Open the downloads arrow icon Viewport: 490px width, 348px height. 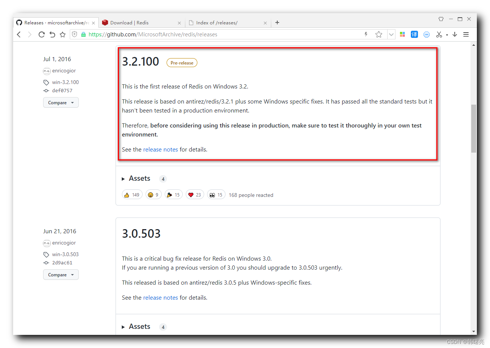[x=455, y=34]
